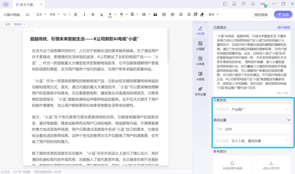Image resolution: width=295 pixels, height=174 pixels.
Task: Expand the 文案类型 产品推广 dropdown
Action: [x=252, y=109]
